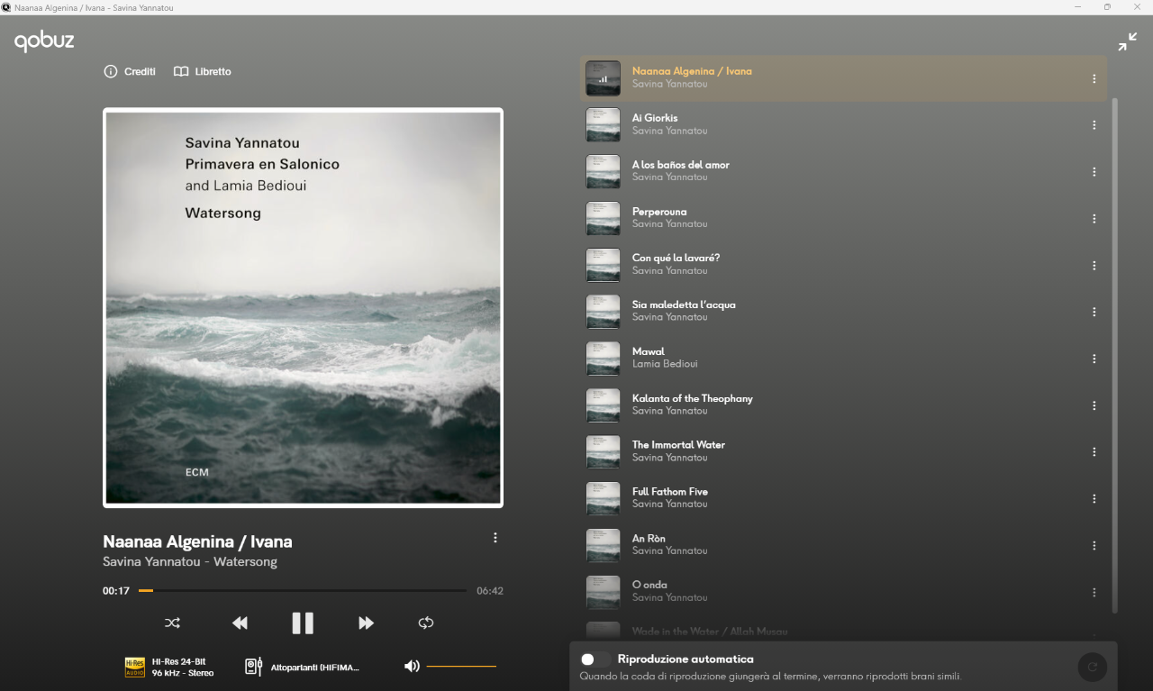Play Mawal from the queue
1153x691 pixels.
coord(843,359)
